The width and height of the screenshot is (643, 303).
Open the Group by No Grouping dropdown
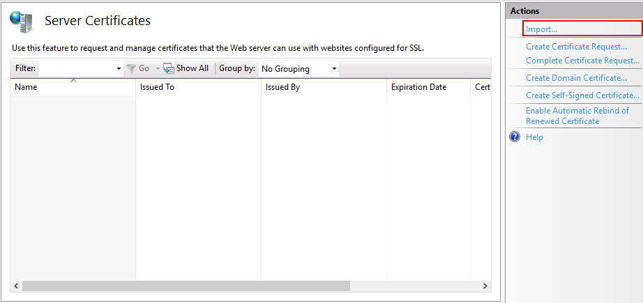click(298, 69)
